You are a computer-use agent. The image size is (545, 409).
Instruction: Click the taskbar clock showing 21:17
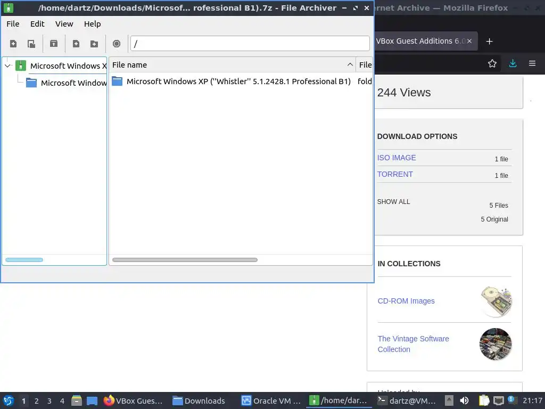coord(532,400)
